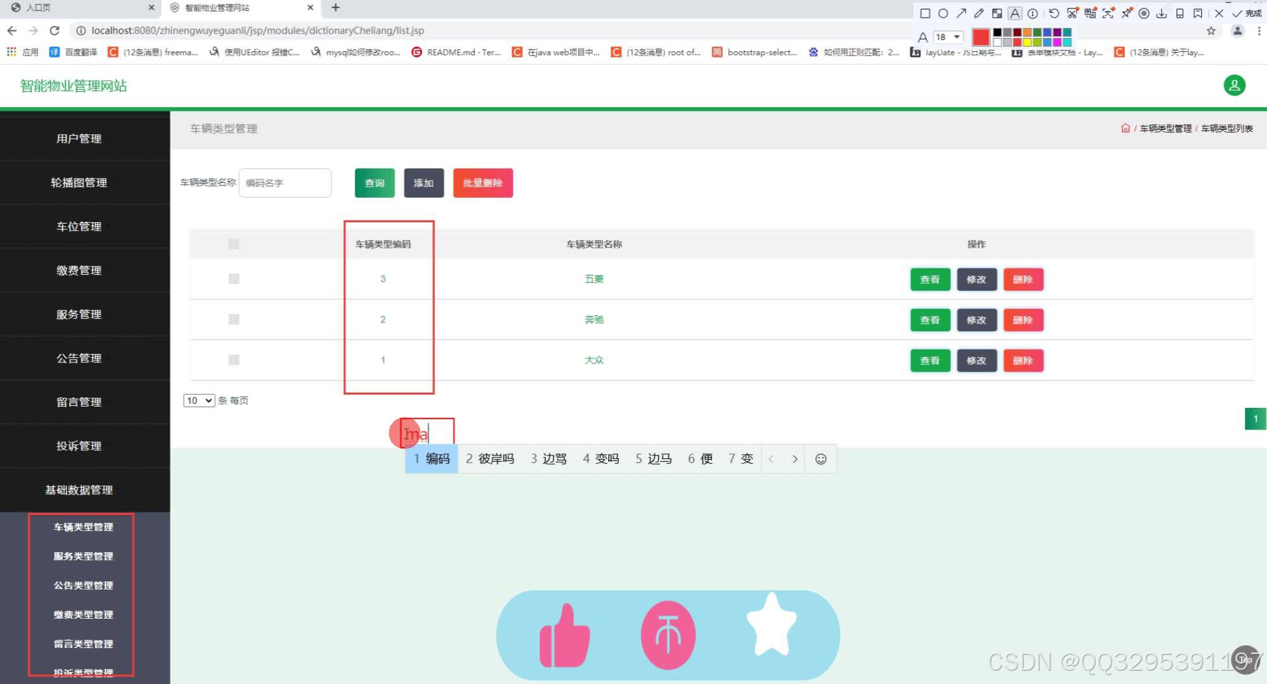Pin the screenshot to screen
This screenshot has height=684, width=1267.
pyautogui.click(x=1126, y=13)
